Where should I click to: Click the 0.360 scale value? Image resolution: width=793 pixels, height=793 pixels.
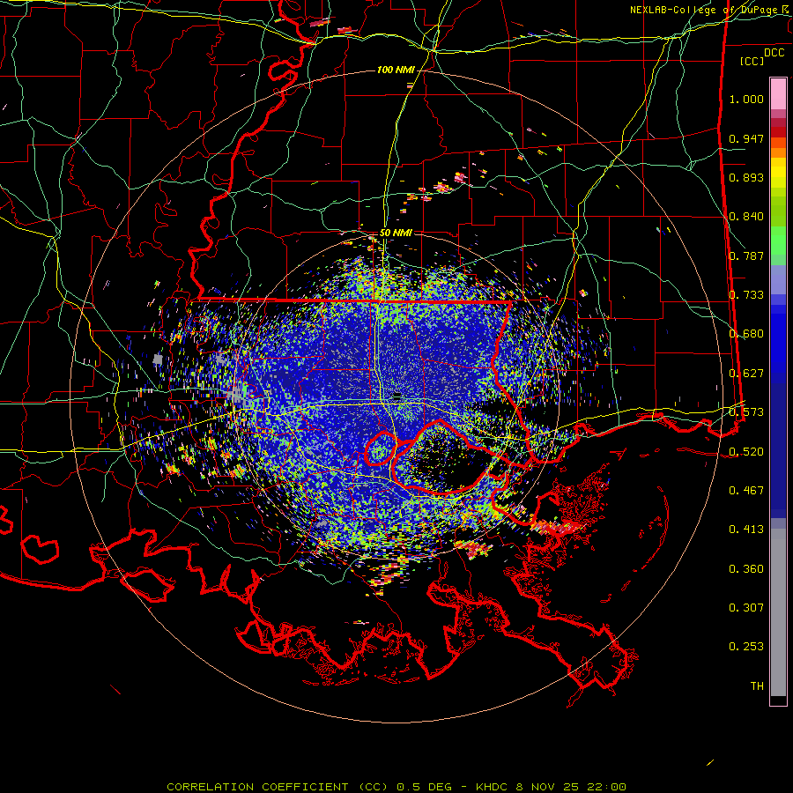point(746,569)
